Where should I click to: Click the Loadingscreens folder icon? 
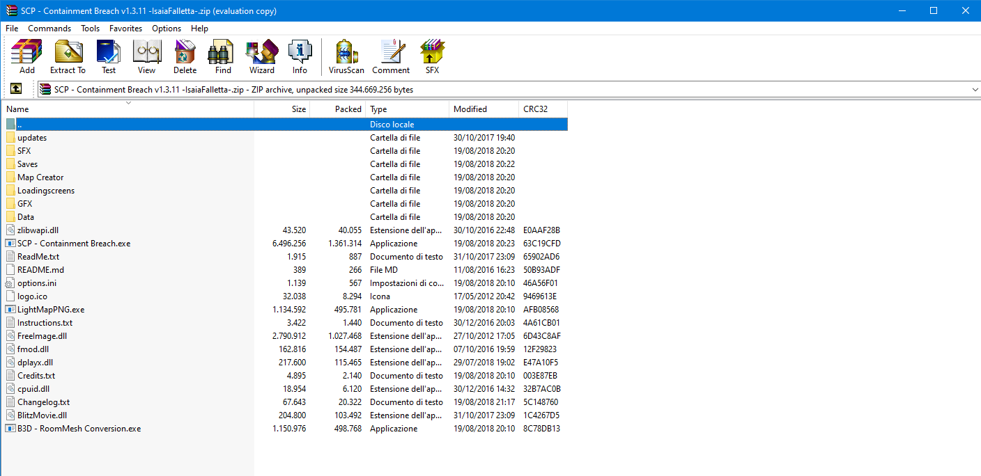click(x=10, y=191)
